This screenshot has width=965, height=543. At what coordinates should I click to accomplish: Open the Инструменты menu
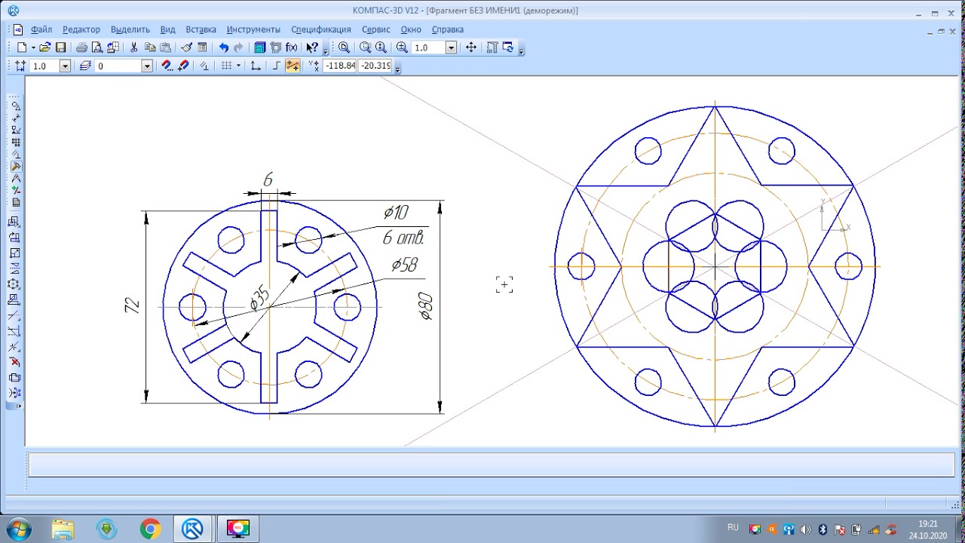click(253, 29)
